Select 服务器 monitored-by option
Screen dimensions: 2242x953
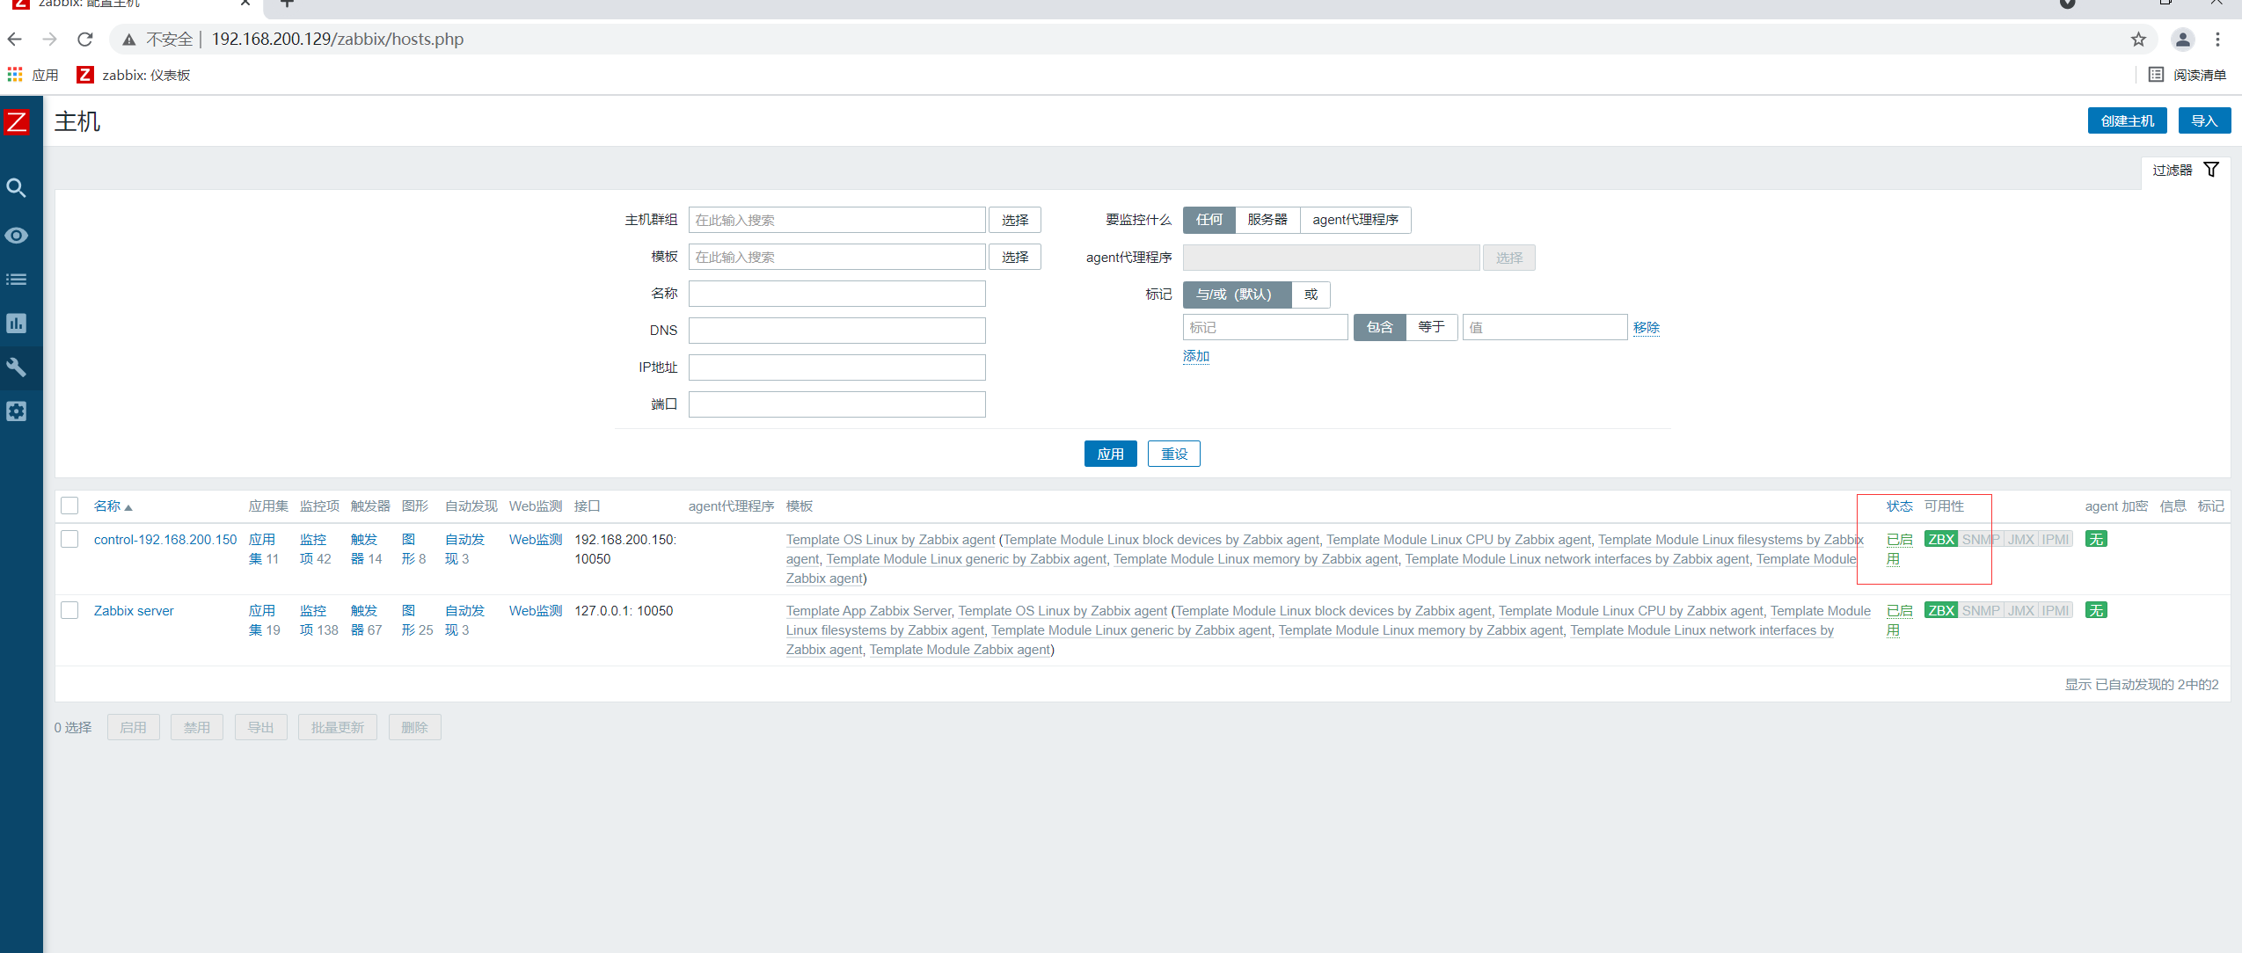(x=1267, y=220)
